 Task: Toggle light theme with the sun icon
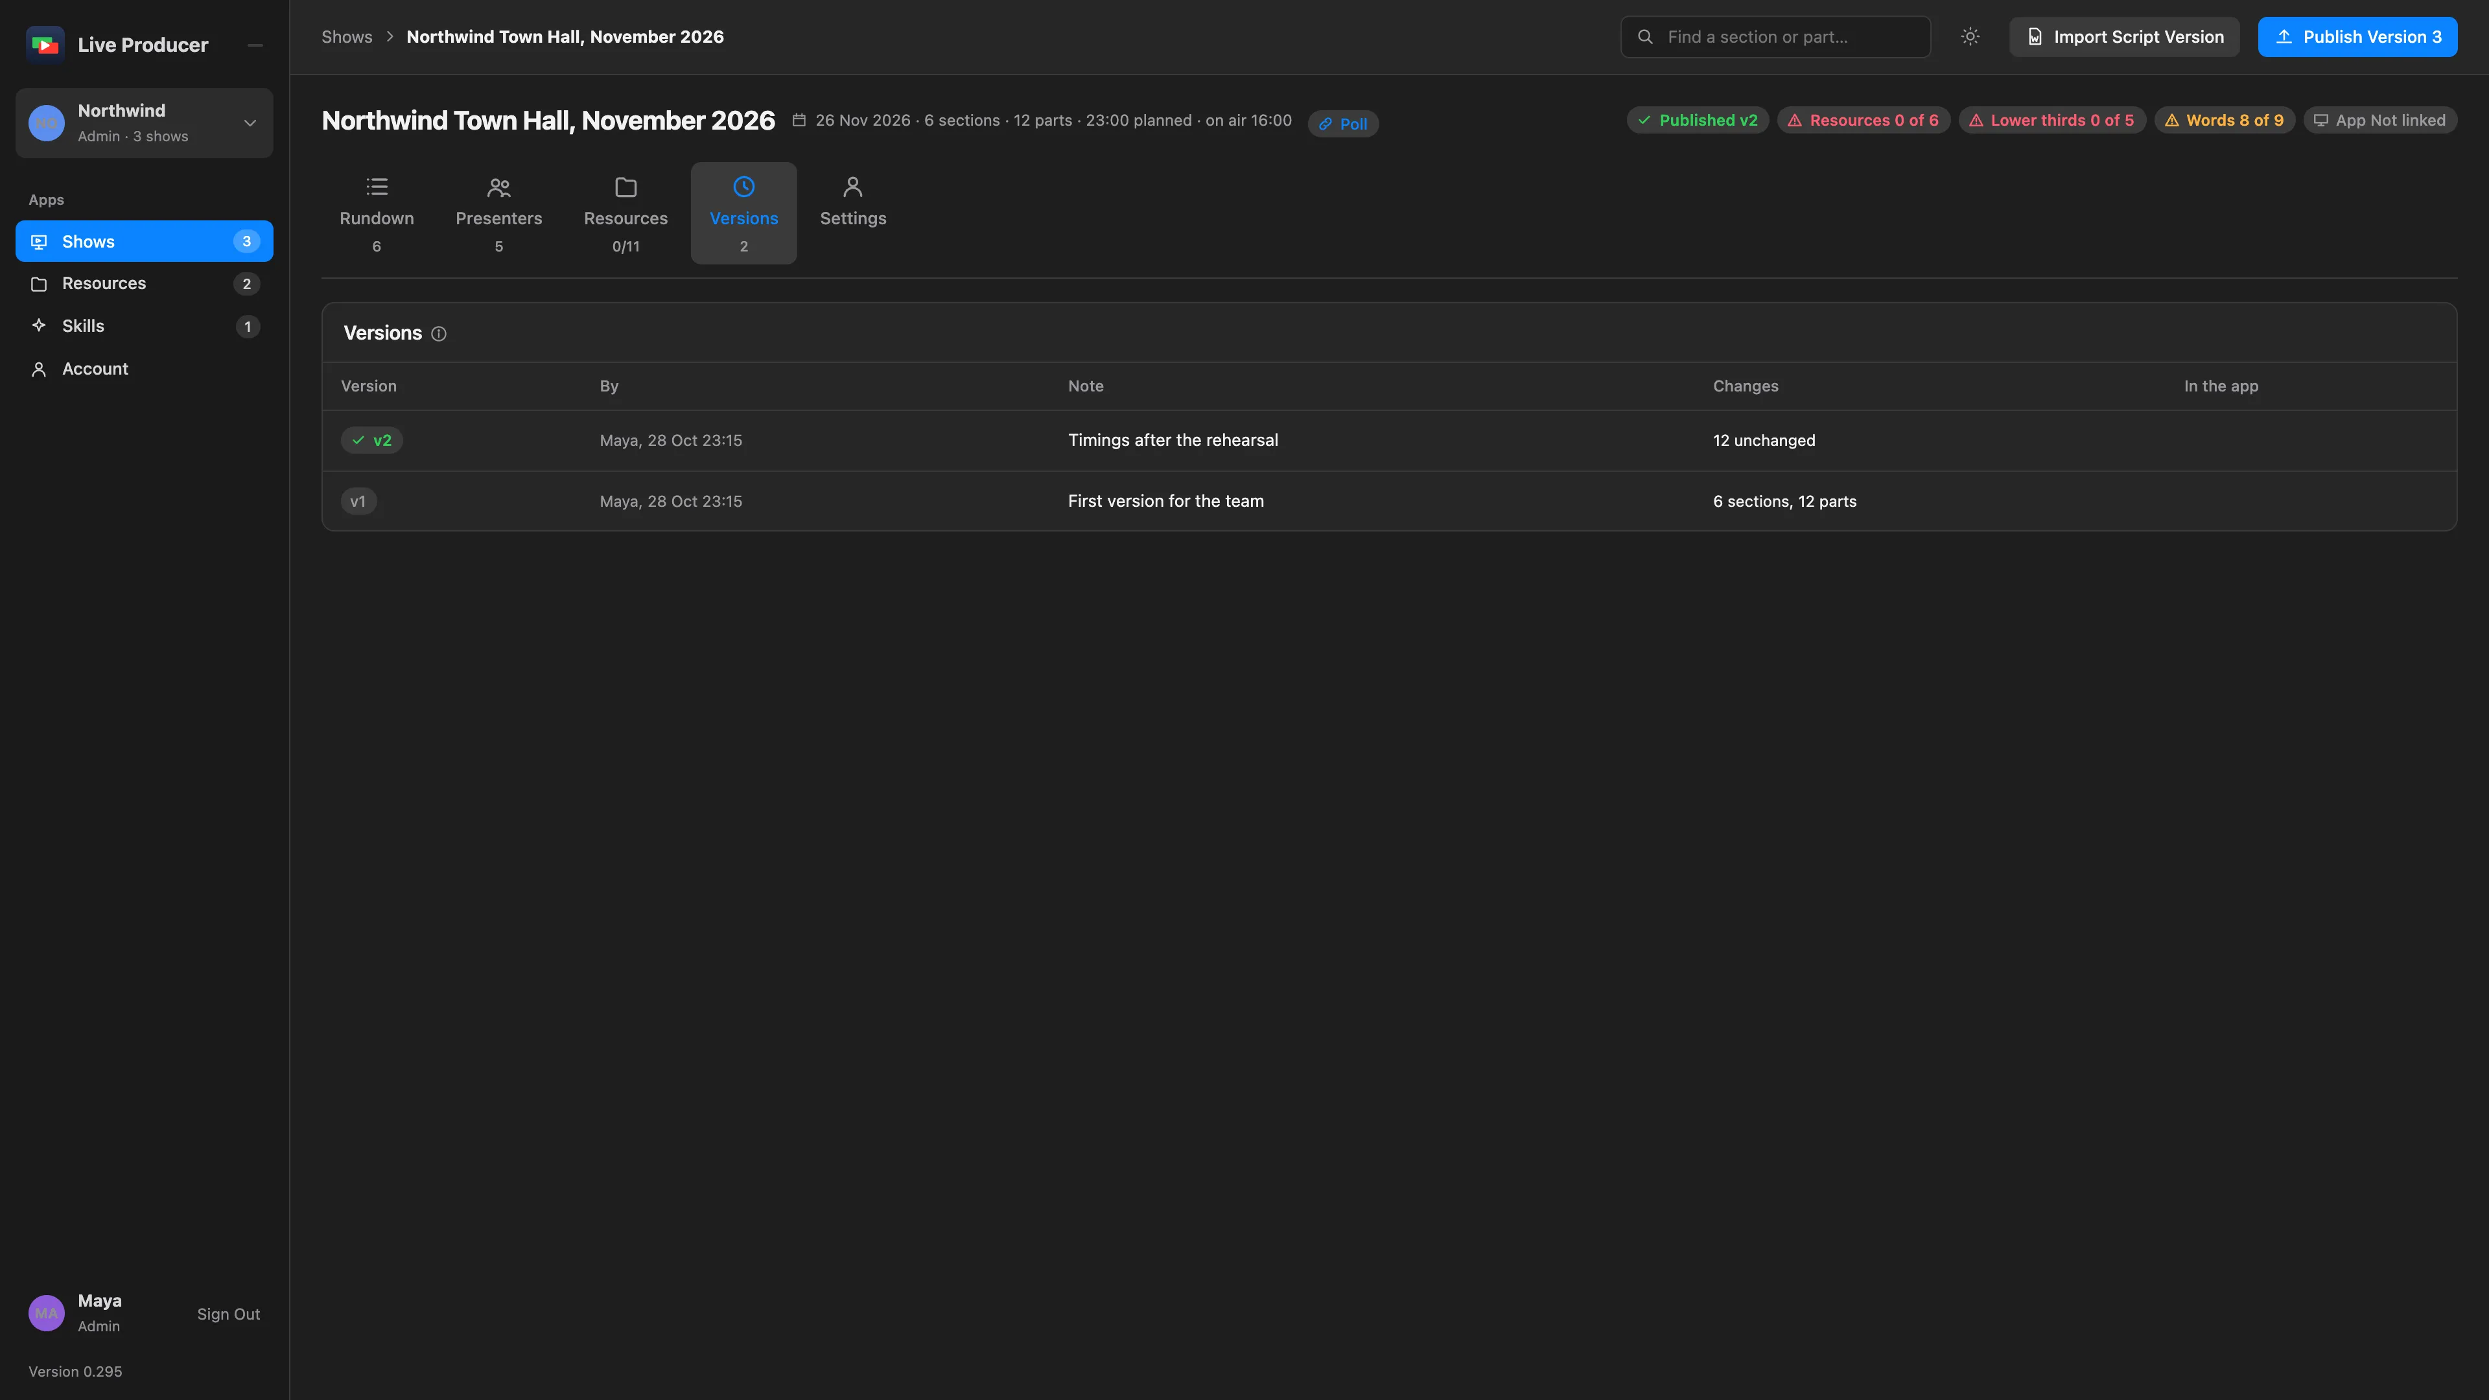point(1970,37)
